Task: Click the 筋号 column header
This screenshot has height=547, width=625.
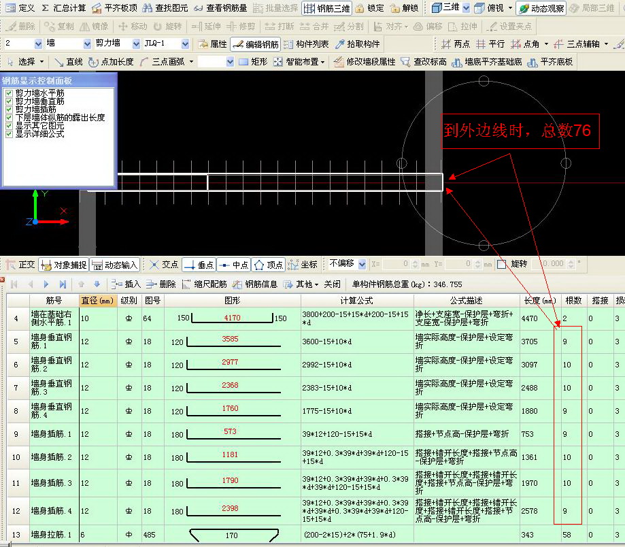Action: click(x=54, y=300)
